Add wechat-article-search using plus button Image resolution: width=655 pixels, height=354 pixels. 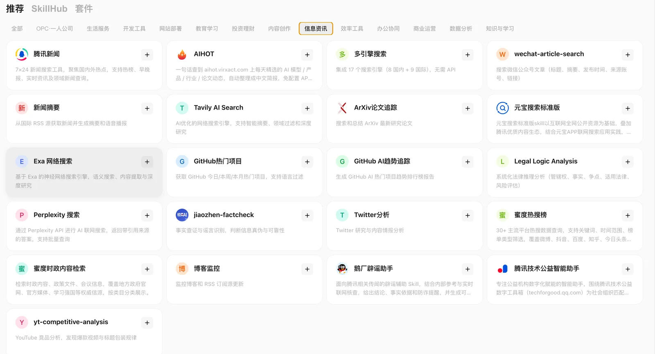[x=628, y=55]
